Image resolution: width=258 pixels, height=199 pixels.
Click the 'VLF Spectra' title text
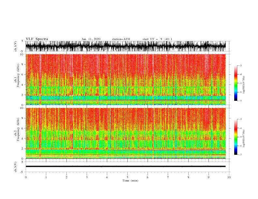point(37,39)
